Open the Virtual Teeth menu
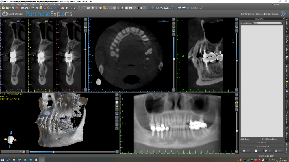This screenshot has width=289, height=162. tap(43, 5)
